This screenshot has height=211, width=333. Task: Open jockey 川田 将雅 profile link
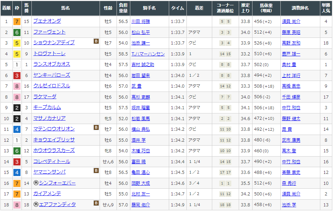(x=141, y=22)
